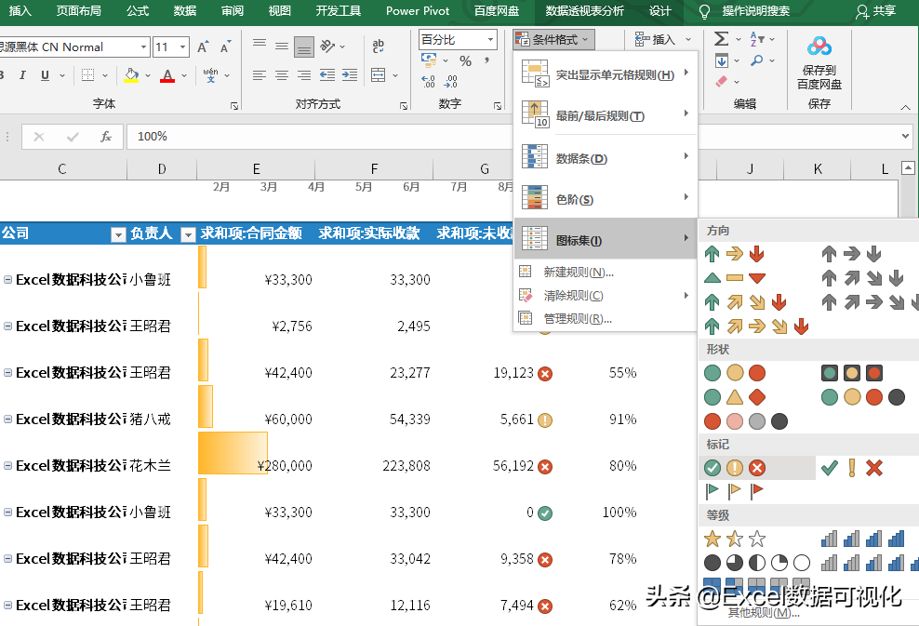Image resolution: width=919 pixels, height=626 pixels.
Task: Open the font size dropdown
Action: (x=183, y=47)
